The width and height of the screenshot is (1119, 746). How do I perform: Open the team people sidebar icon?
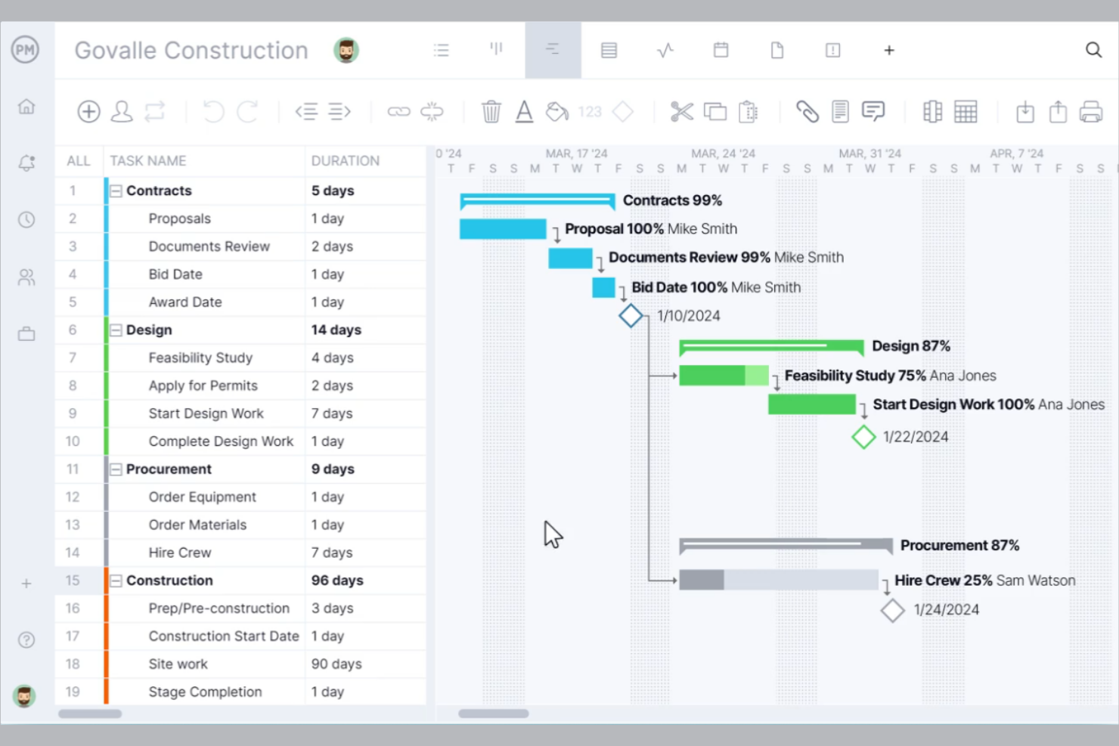coord(26,277)
